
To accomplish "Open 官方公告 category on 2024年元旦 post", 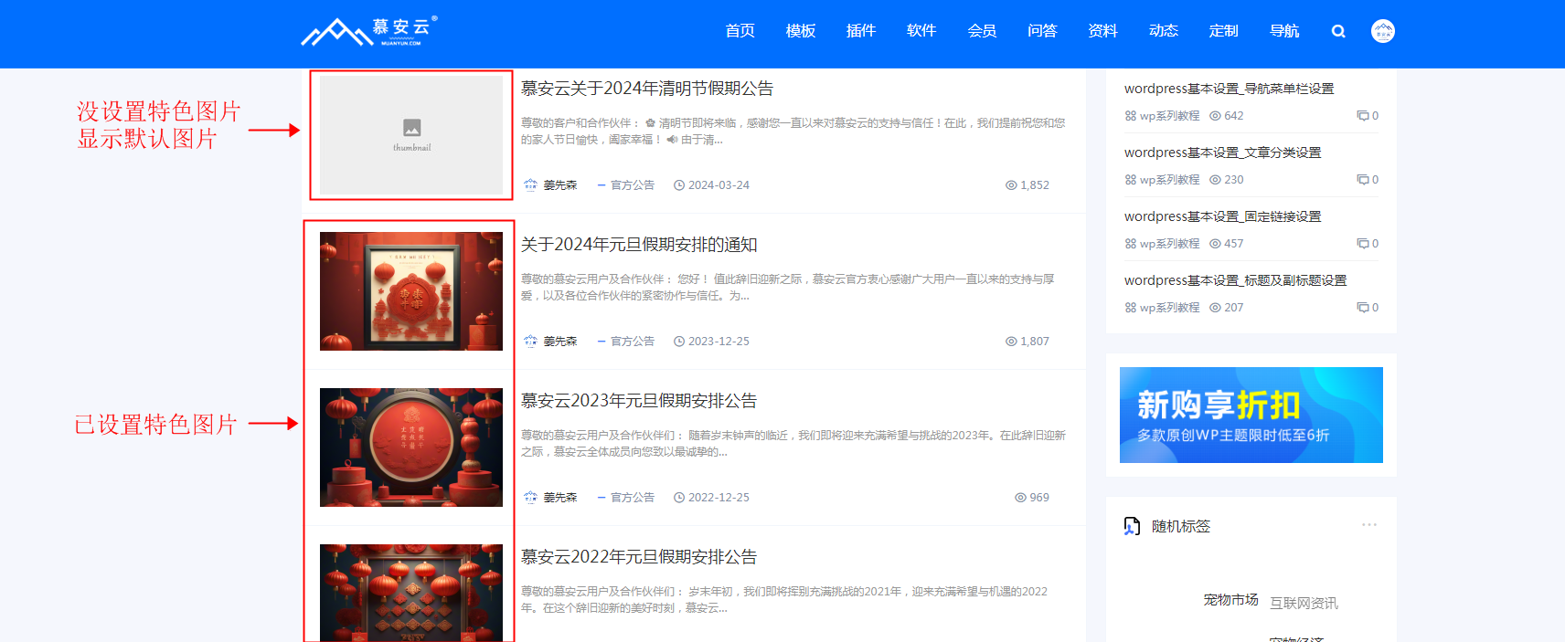I will (x=633, y=342).
